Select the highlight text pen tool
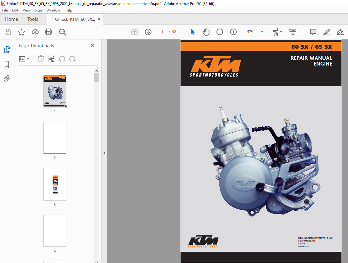 [327, 32]
